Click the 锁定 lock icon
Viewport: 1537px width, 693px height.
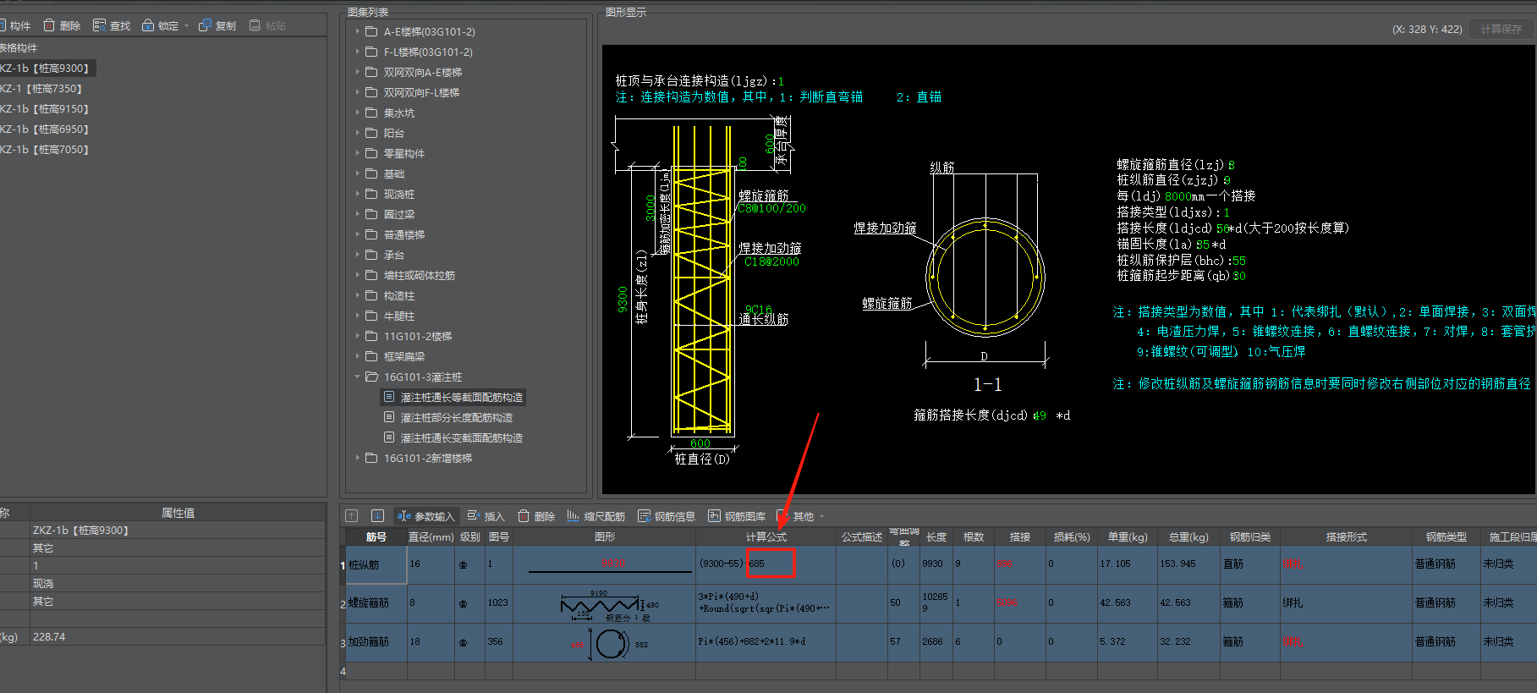pos(148,25)
